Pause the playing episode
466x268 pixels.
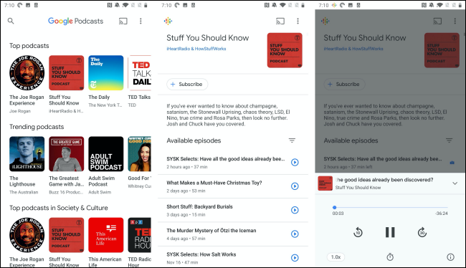390,232
